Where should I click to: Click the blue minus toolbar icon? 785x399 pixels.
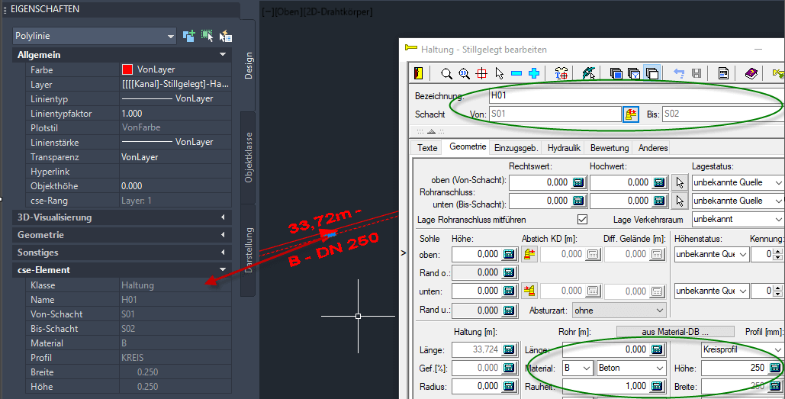[x=516, y=74]
